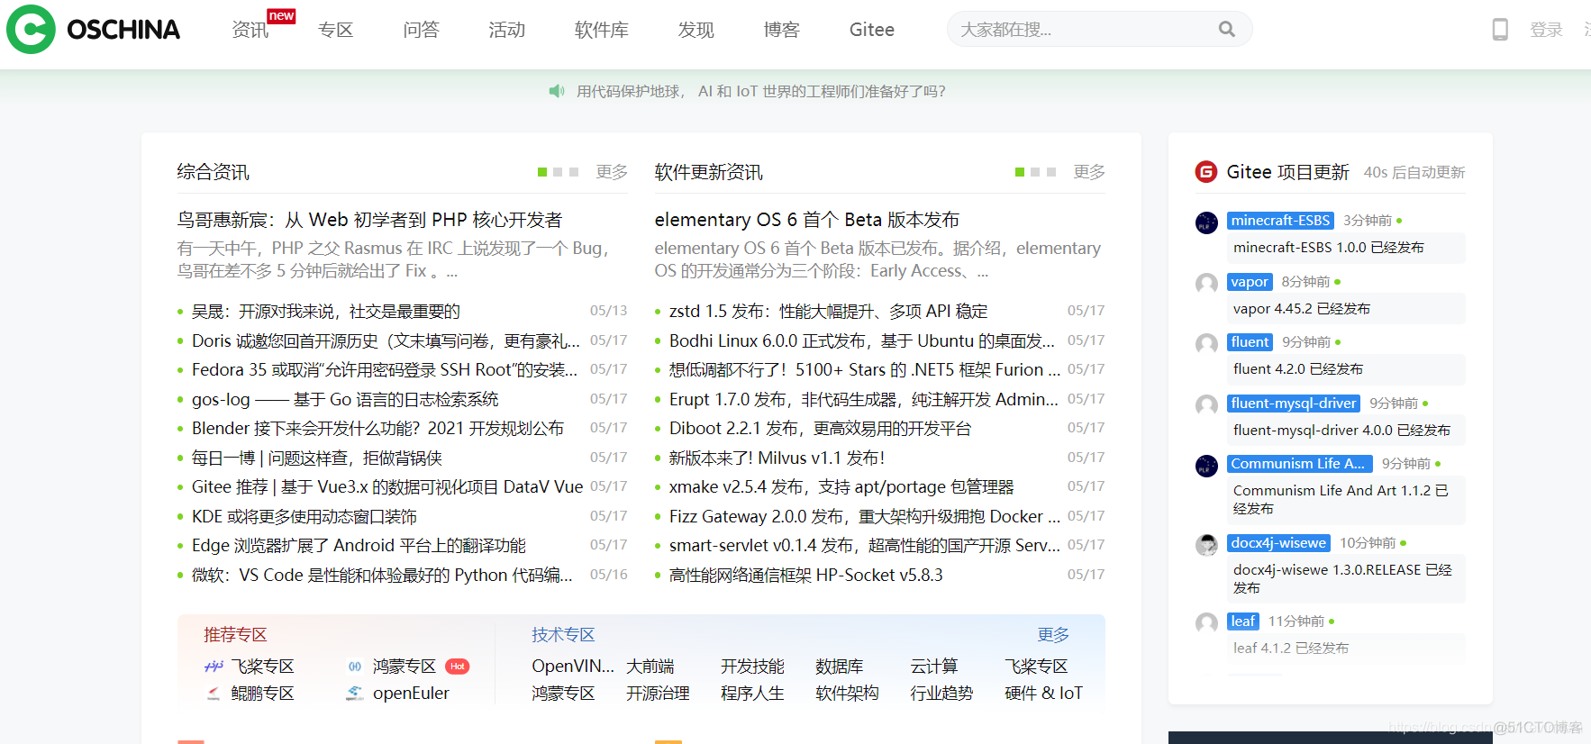The width and height of the screenshot is (1591, 744).
Task: Open avatar next to Communism Life A...
Action: [1206, 466]
